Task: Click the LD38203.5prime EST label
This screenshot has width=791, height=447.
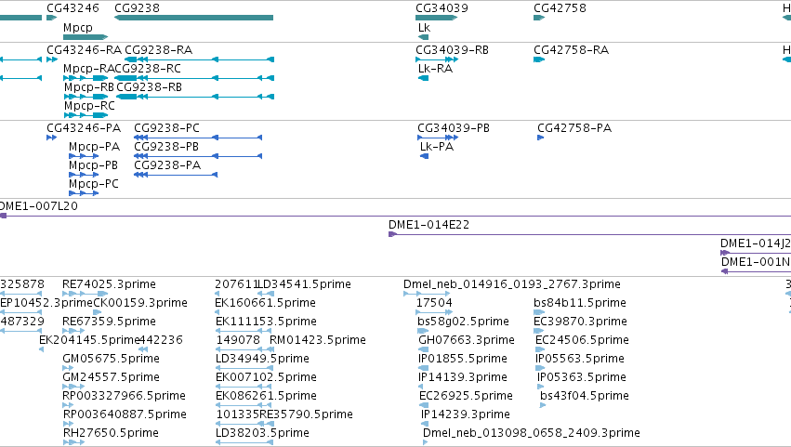Action: click(262, 433)
